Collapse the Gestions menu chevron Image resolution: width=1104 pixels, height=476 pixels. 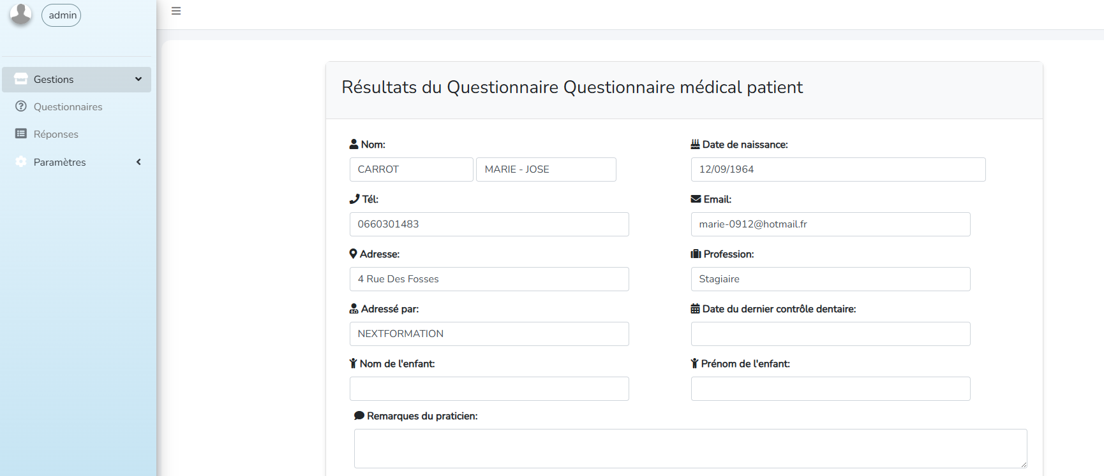tap(138, 79)
